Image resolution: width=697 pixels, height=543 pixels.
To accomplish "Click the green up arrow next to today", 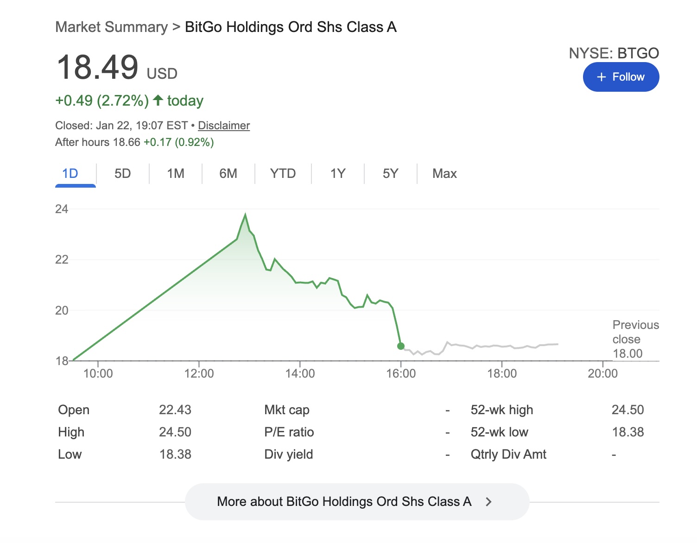I will [x=158, y=100].
